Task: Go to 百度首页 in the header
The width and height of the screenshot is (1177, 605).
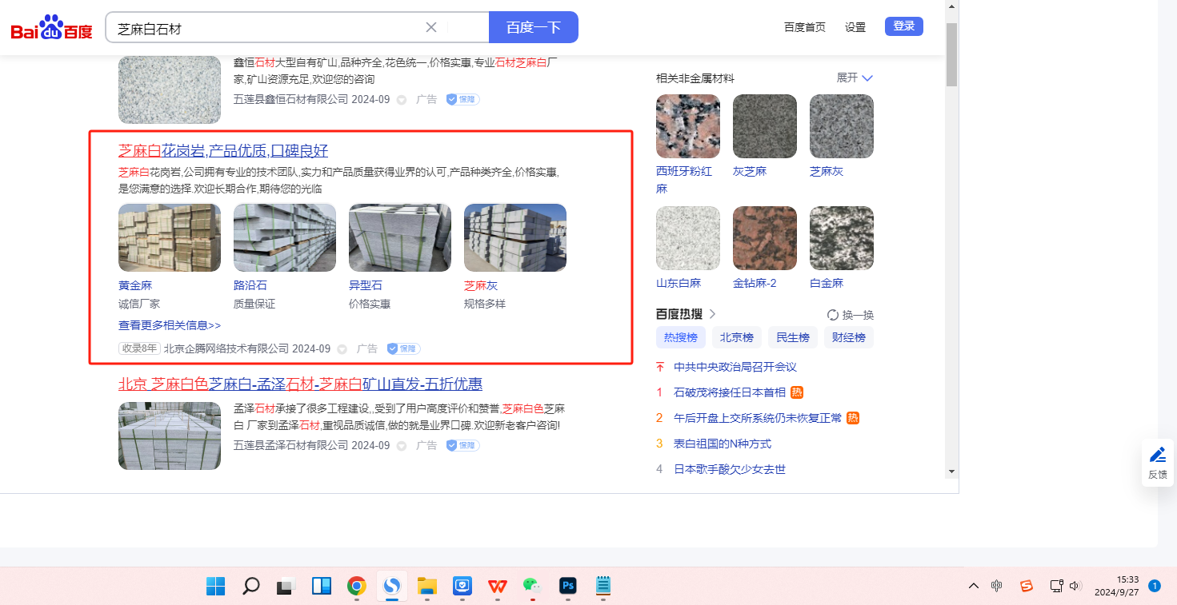Action: 805,27
